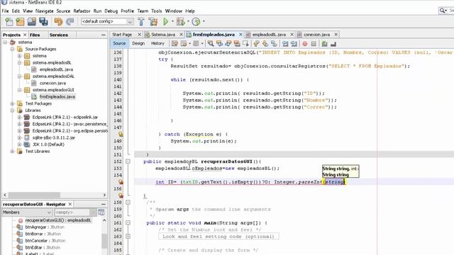Profile the project from the toolbar

click(x=196, y=22)
